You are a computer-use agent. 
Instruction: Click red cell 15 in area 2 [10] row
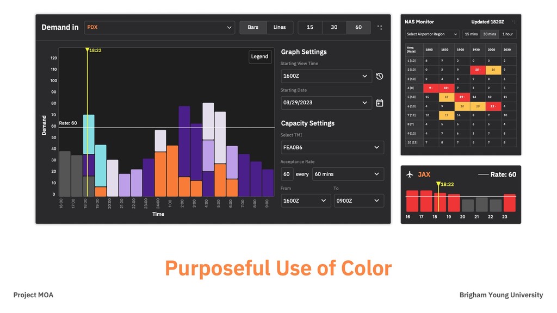[478, 70]
